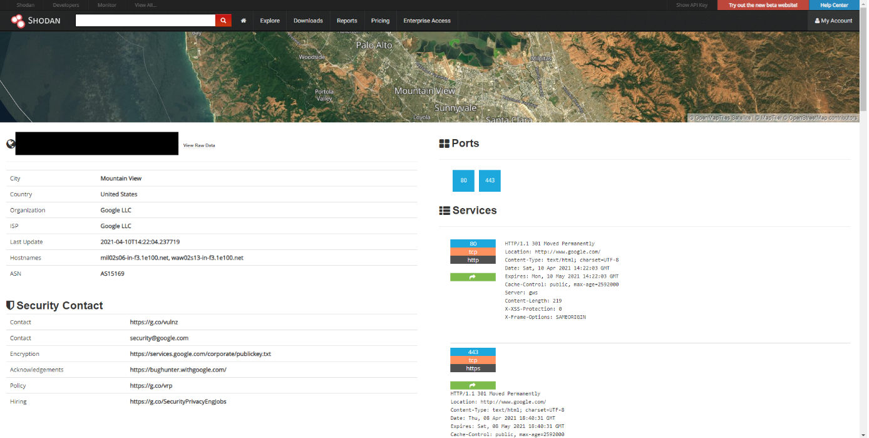Screen dimensions: 869x438
Task: Click the Hostnames value with 1e100.net
Action: pyautogui.click(x=172, y=258)
